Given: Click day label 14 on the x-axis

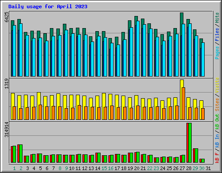Looking at the screenshot, I should [98, 168].
